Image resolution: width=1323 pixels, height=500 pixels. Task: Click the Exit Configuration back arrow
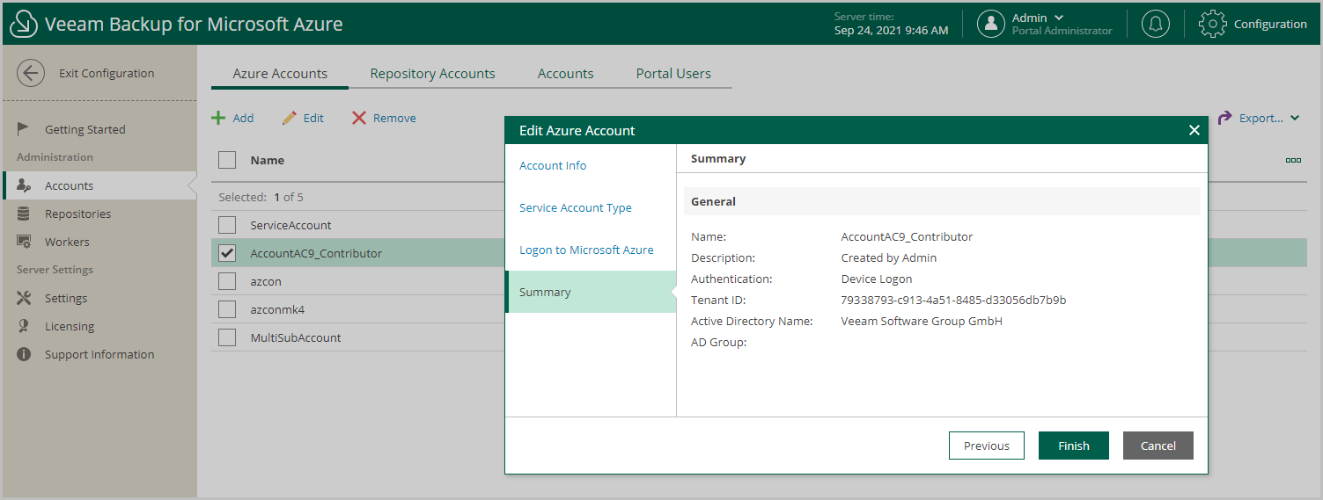tap(31, 73)
